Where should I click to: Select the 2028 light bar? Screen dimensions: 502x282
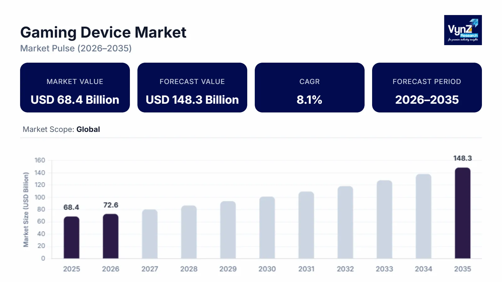(189, 232)
